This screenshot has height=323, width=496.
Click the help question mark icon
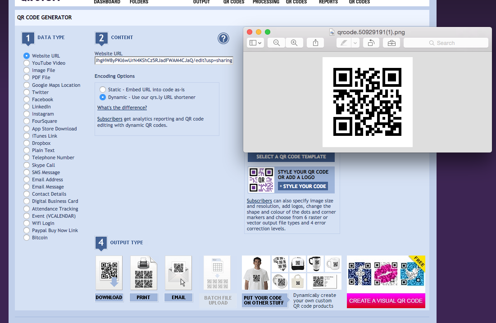pyautogui.click(x=223, y=38)
